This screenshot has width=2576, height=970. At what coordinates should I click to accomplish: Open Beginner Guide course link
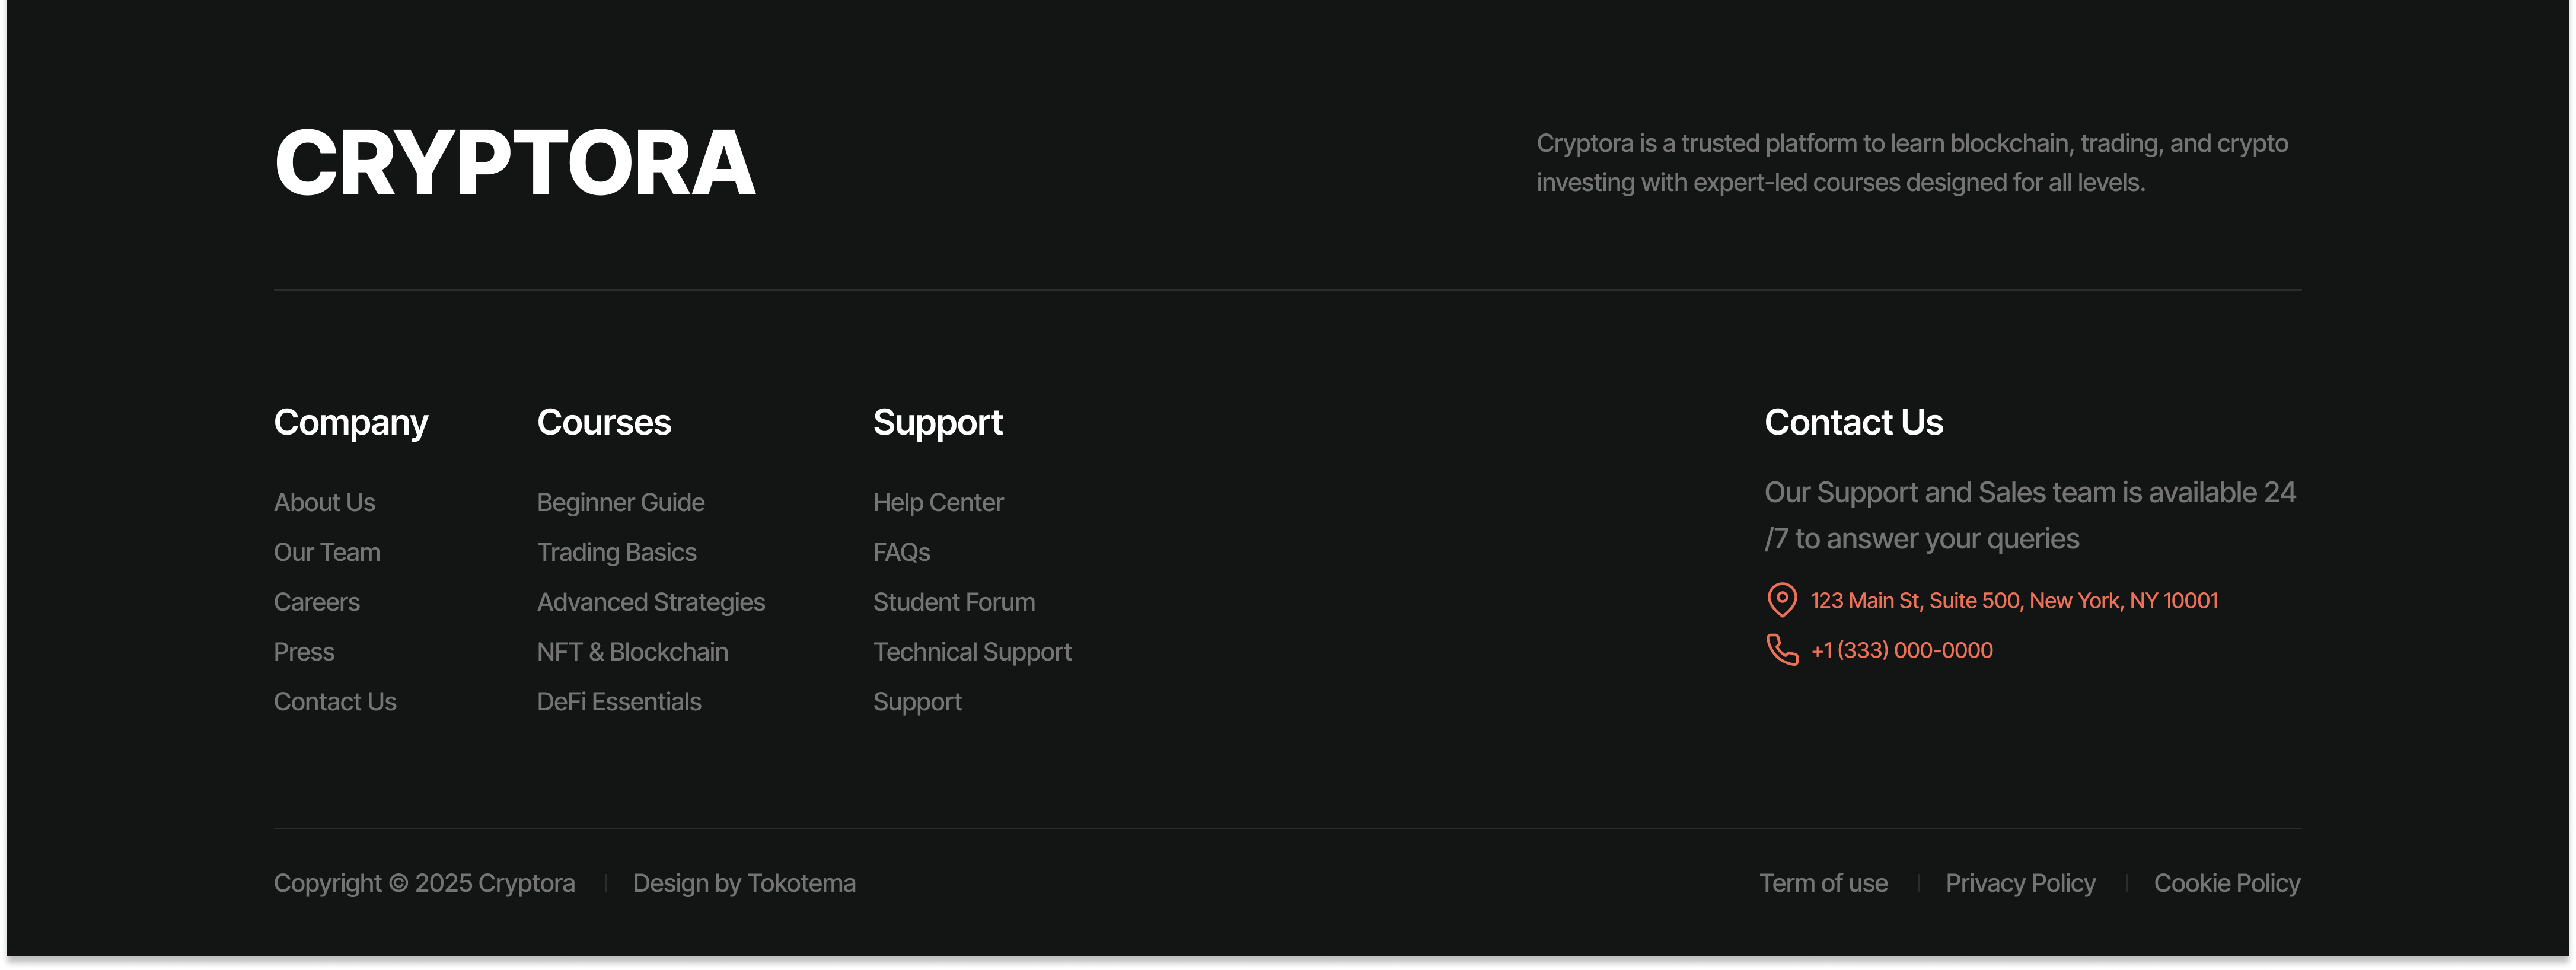pos(620,502)
